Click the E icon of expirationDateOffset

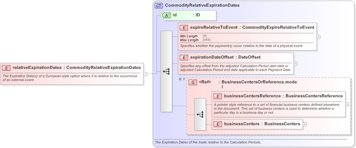click(x=184, y=57)
